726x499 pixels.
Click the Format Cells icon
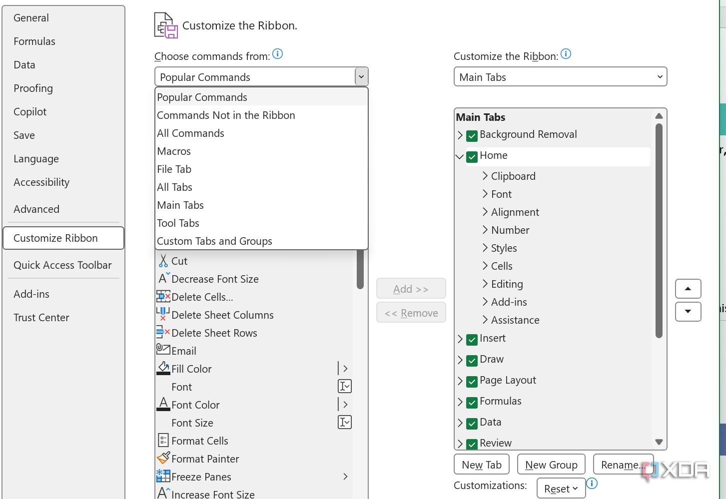click(x=163, y=441)
